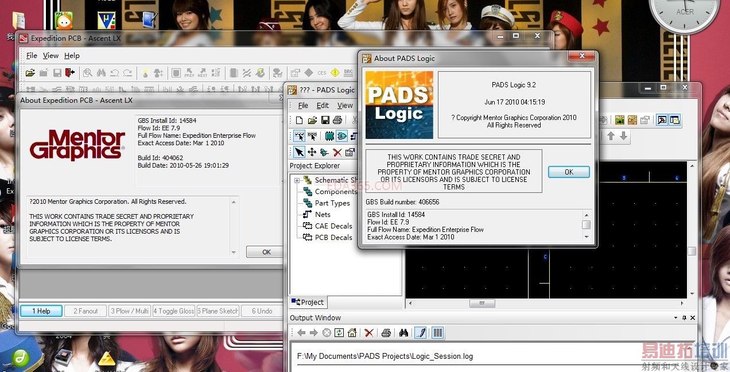The height and width of the screenshot is (372, 730).
Task: Open the Output Window dropdown arrow menu
Action: pyautogui.click(x=676, y=318)
